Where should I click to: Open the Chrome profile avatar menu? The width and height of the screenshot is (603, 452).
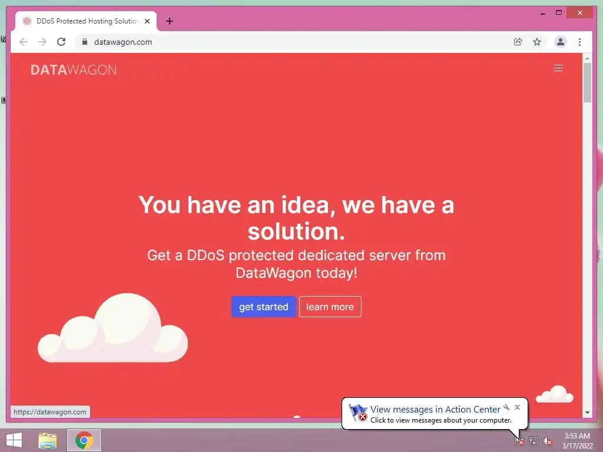pyautogui.click(x=561, y=42)
